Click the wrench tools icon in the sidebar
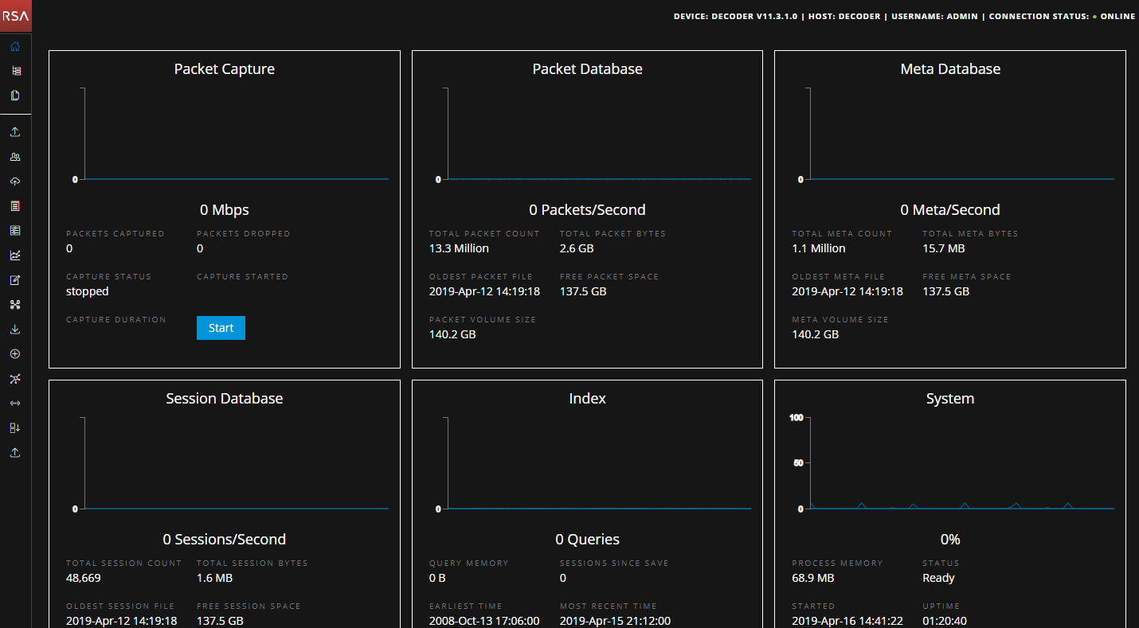Image resolution: width=1139 pixels, height=628 pixels. [x=14, y=378]
